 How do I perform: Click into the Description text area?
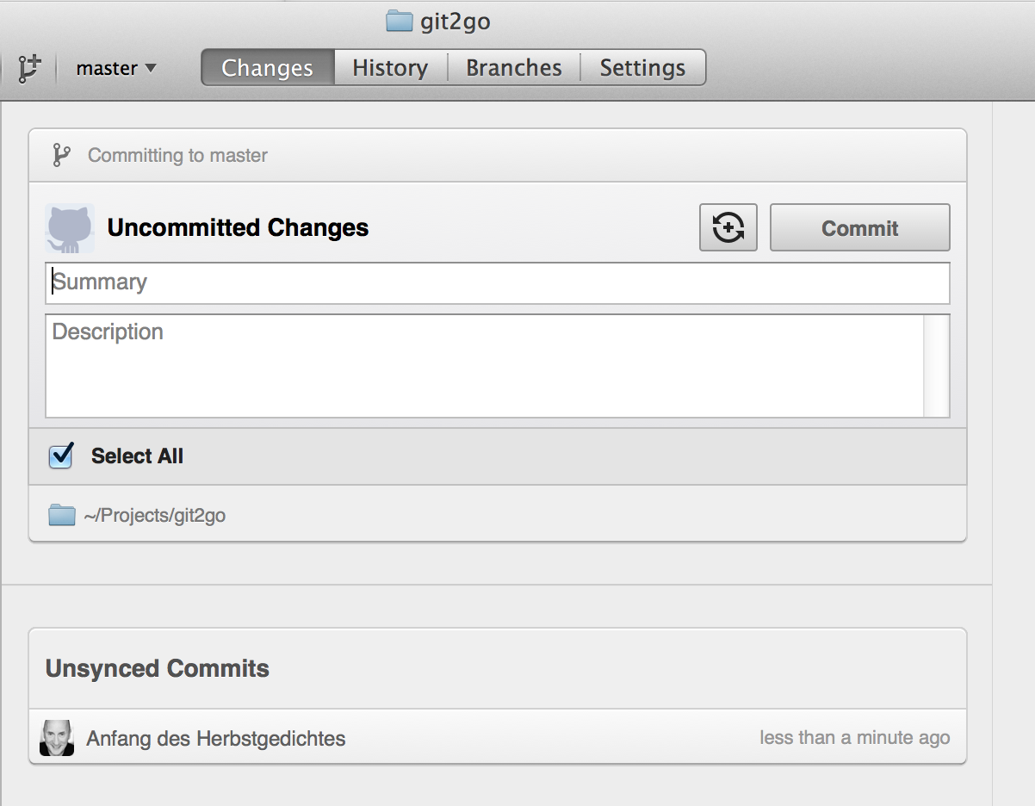click(x=484, y=366)
